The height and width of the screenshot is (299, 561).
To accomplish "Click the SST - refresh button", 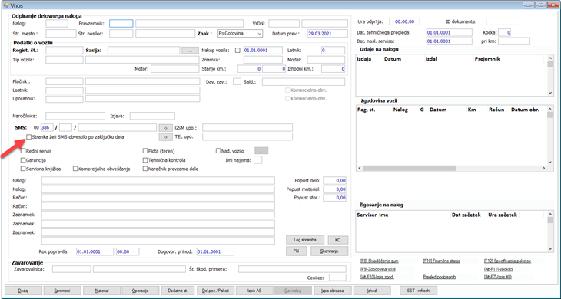I will [x=418, y=291].
